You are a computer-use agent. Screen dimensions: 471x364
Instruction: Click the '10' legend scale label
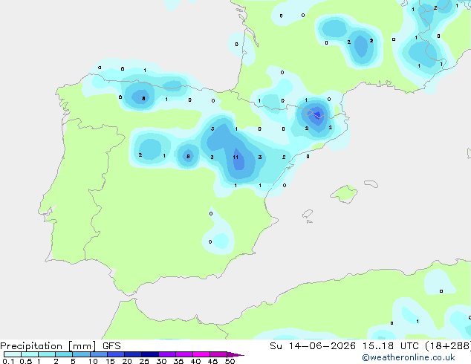pyautogui.click(x=93, y=361)
